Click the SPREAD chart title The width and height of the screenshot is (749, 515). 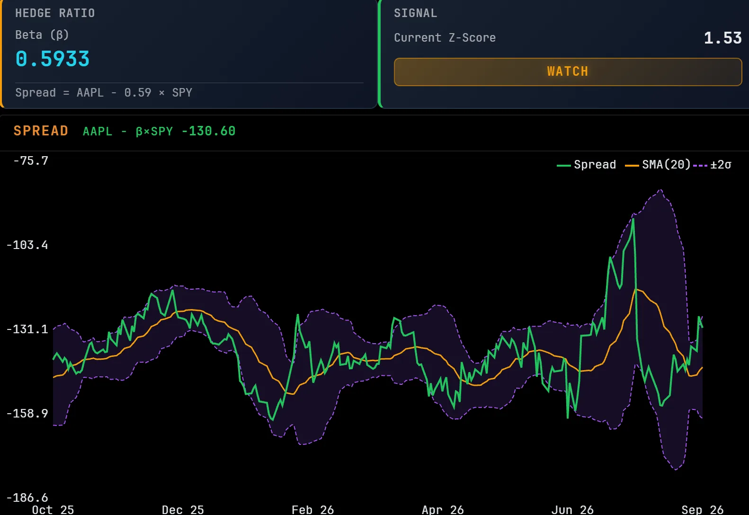[x=41, y=131]
